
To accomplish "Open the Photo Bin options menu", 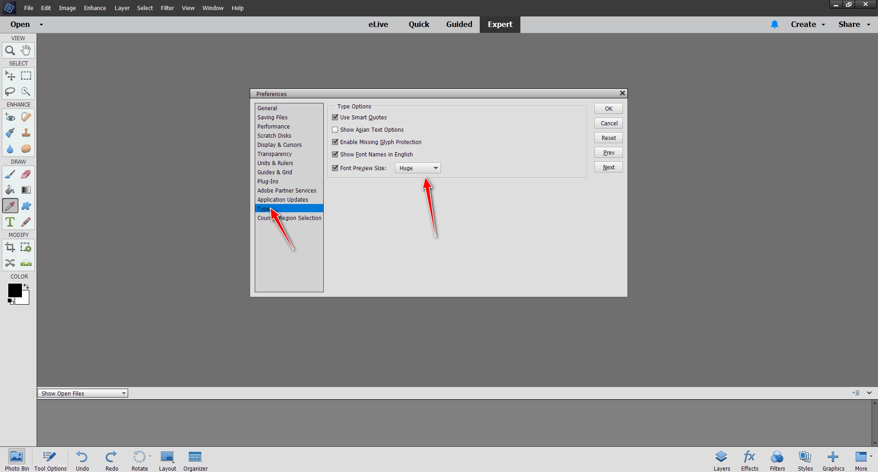I will click(856, 393).
